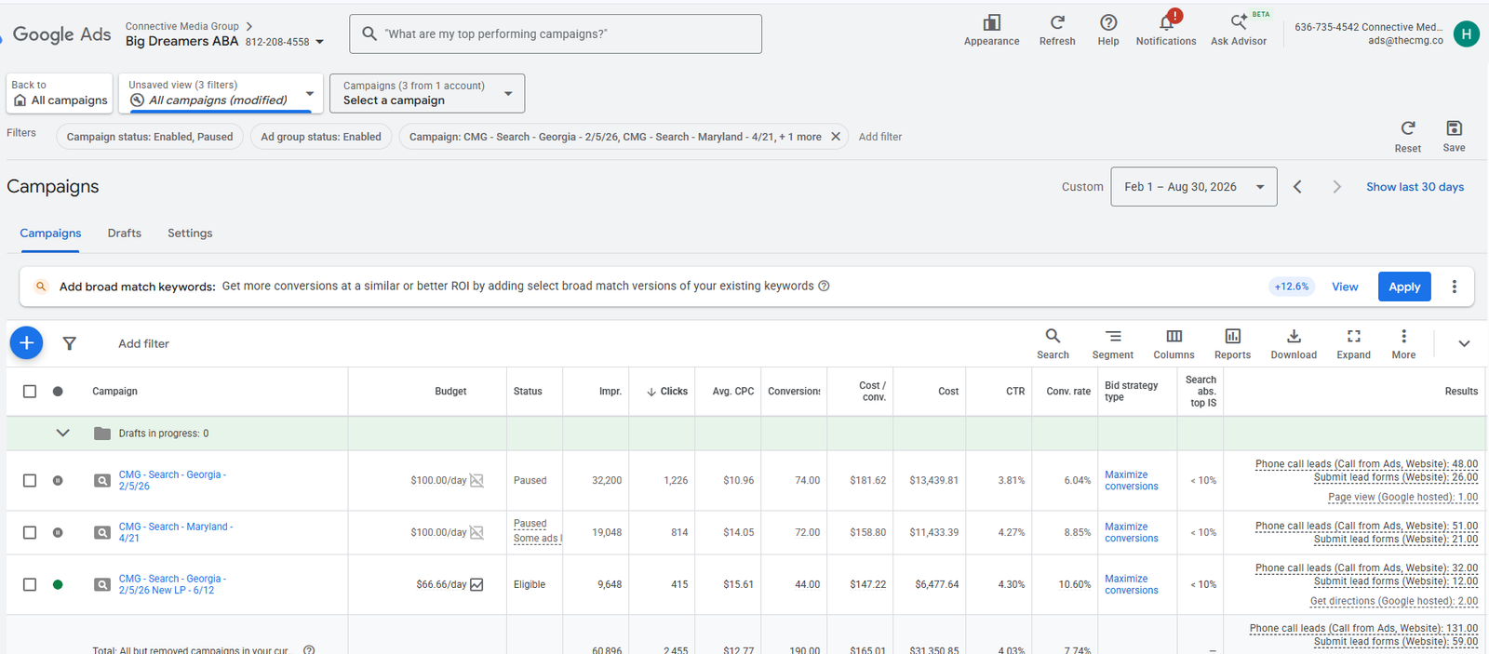The height and width of the screenshot is (654, 1489).
Task: Switch to the Drafts tab
Action: [125, 234]
